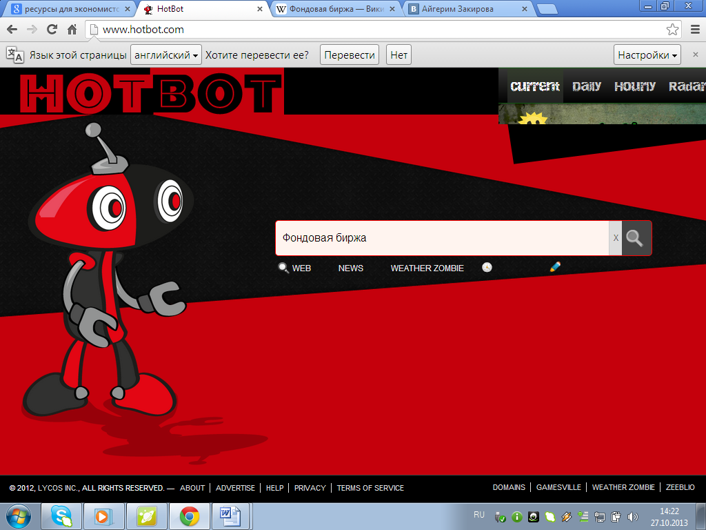
Task: Open a new browser tab
Action: 547,9
